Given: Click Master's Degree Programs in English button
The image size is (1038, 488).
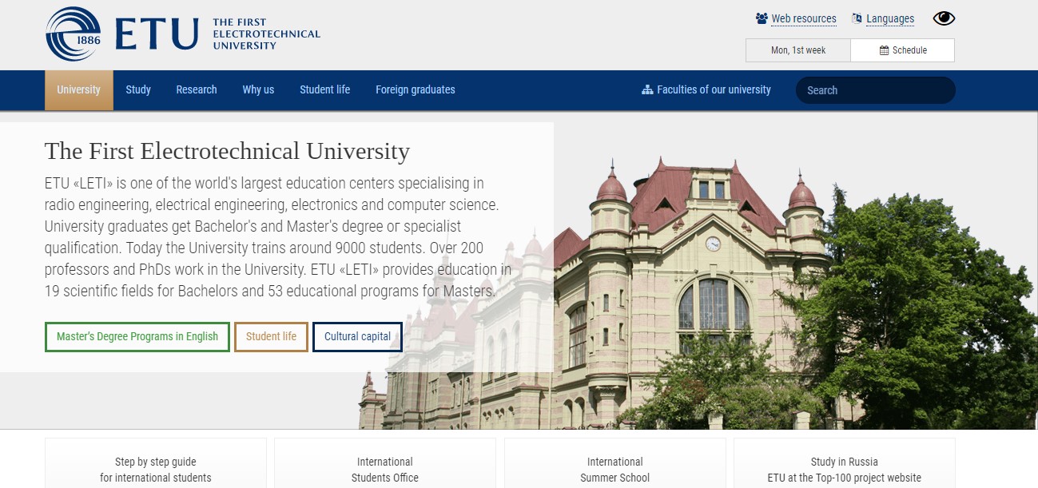Looking at the screenshot, I should (x=137, y=336).
